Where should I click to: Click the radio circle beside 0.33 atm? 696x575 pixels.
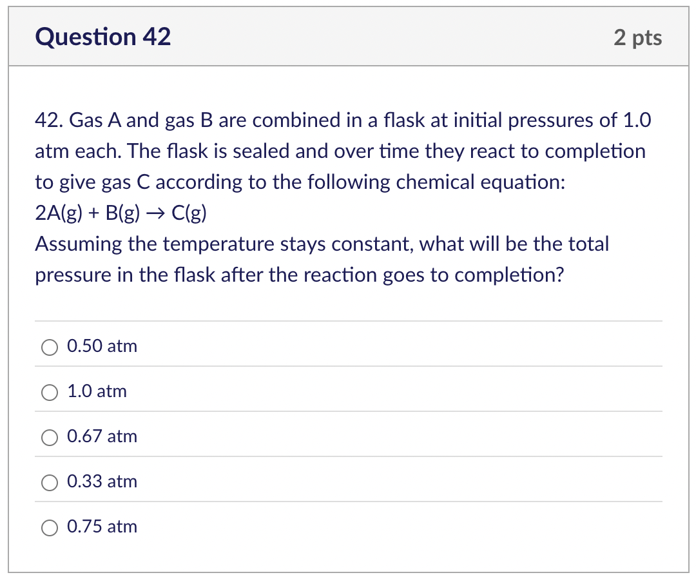49,482
